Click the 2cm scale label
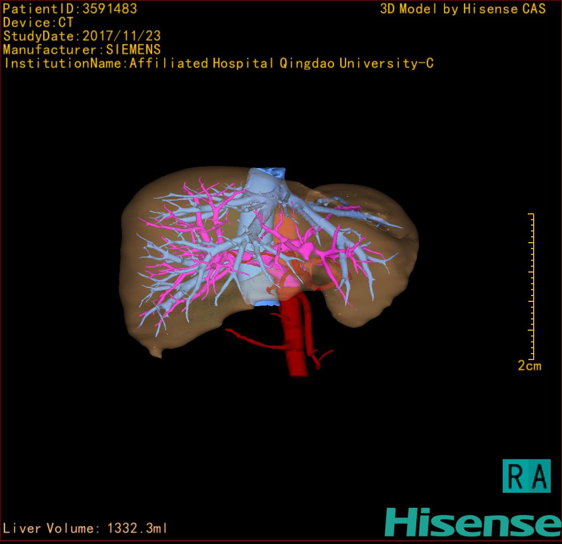562x544 pixels. (x=529, y=366)
